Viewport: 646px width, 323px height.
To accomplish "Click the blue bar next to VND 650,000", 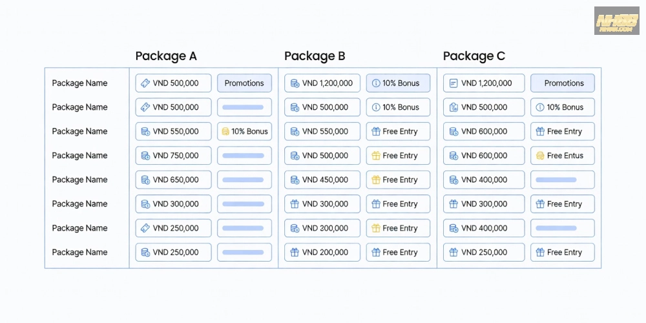I will (x=244, y=180).
